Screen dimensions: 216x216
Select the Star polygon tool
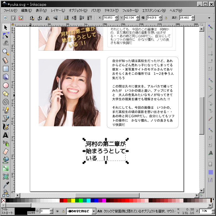click(6, 94)
